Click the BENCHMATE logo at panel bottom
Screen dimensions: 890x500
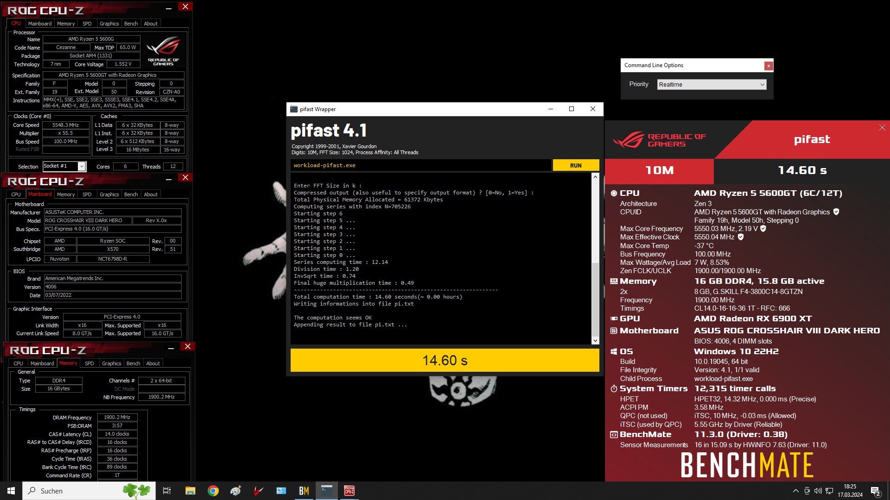click(747, 465)
